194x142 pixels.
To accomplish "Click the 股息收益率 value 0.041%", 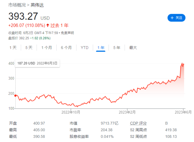I will coord(107,137).
